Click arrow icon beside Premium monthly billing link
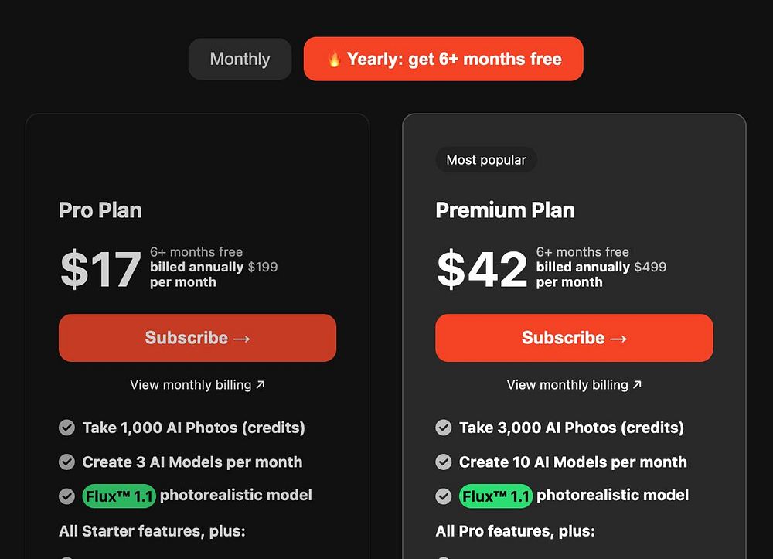 (x=637, y=384)
